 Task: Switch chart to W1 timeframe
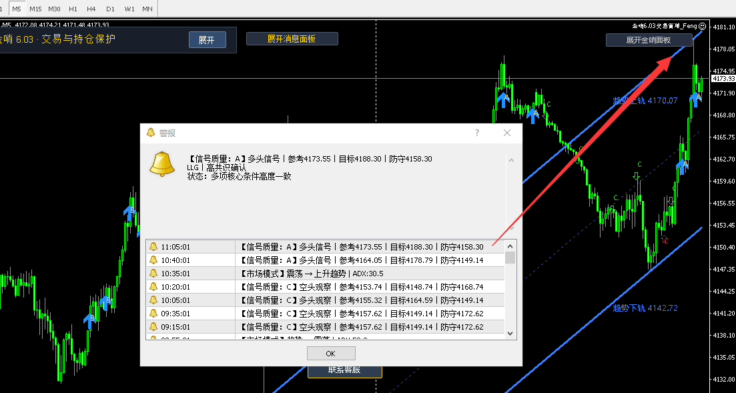click(129, 9)
